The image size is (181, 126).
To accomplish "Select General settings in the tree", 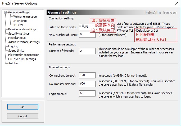I will 19,12.
